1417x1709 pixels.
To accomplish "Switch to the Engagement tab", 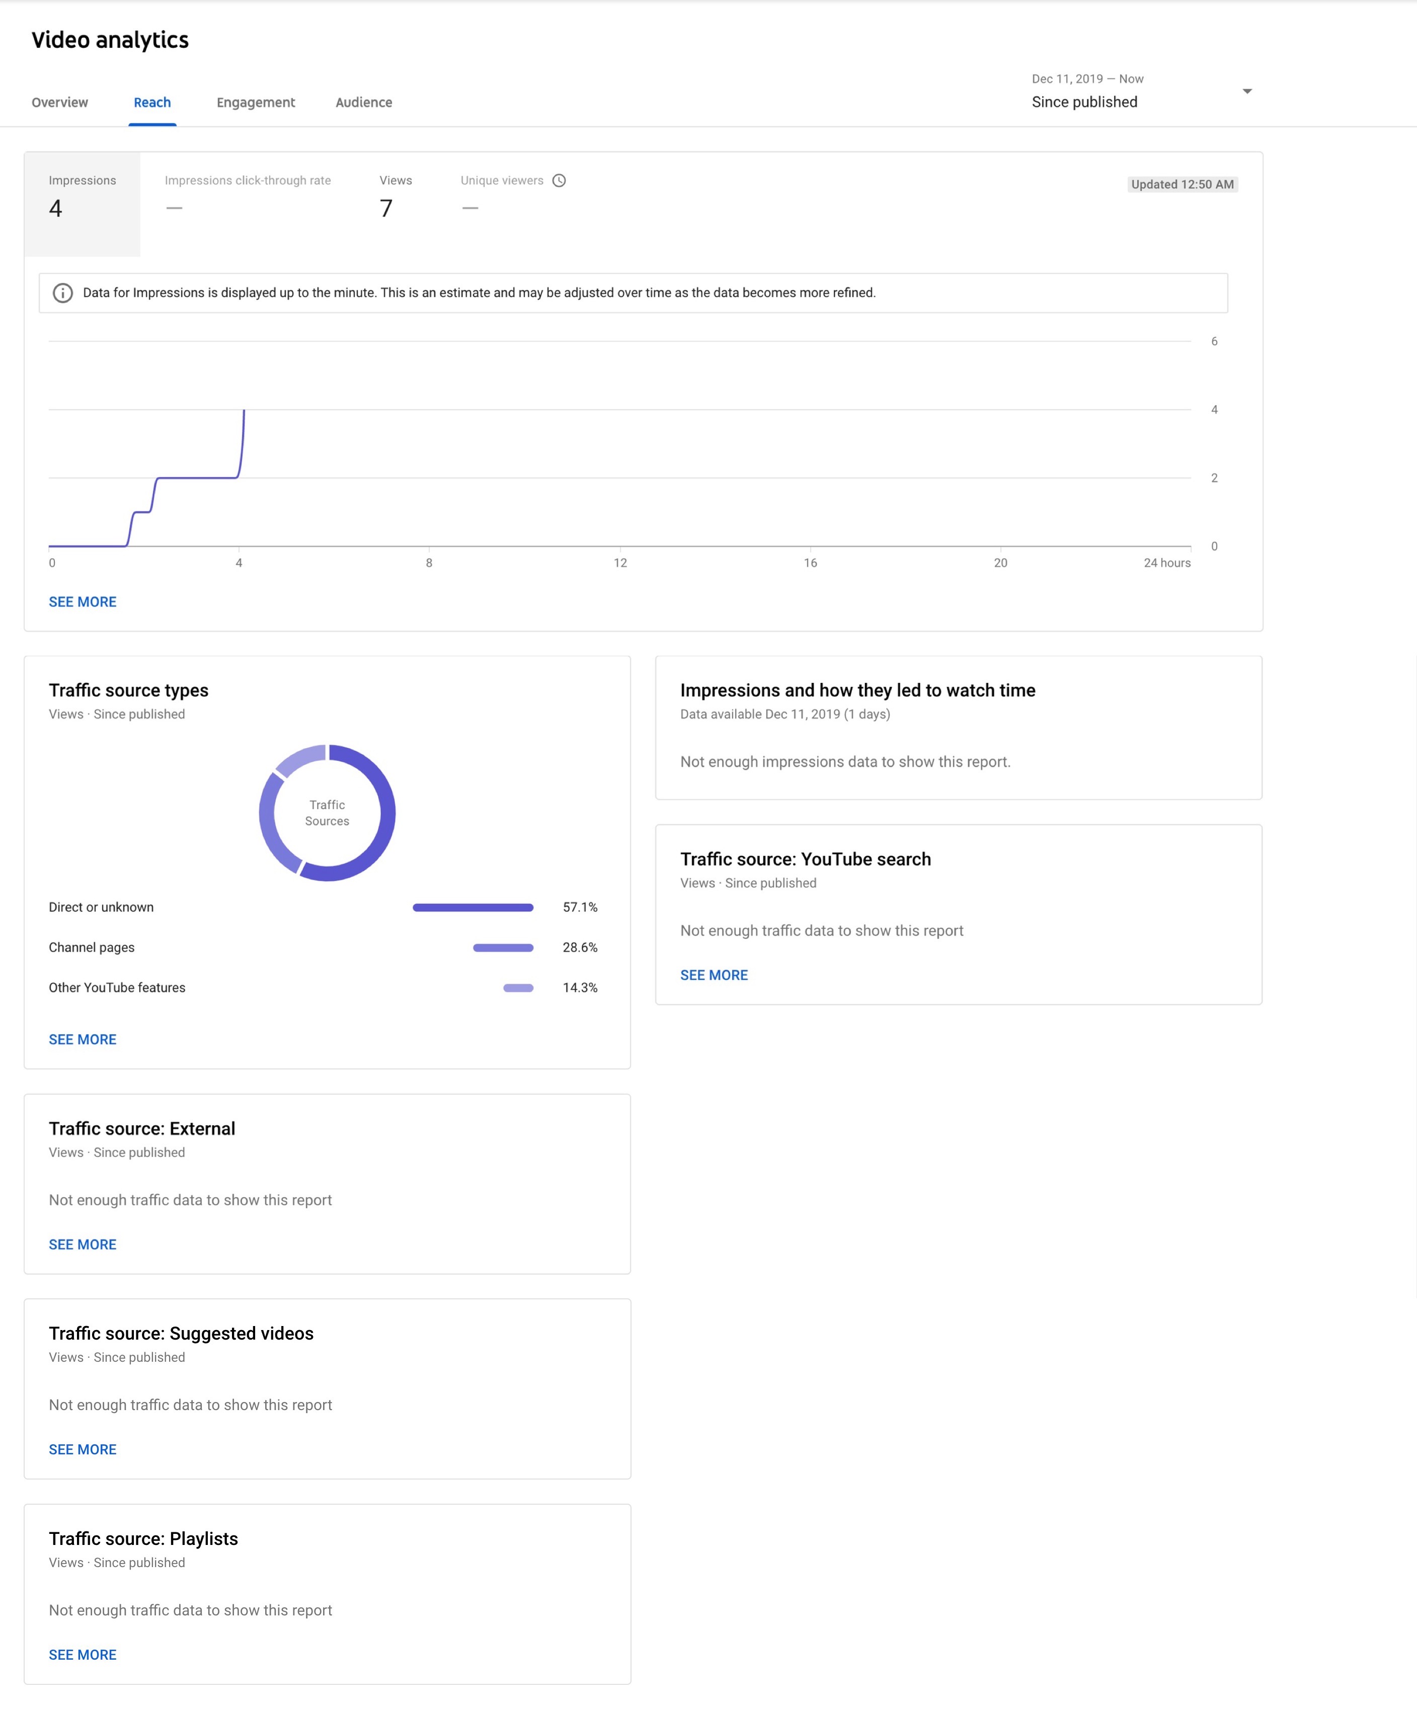I will click(256, 103).
